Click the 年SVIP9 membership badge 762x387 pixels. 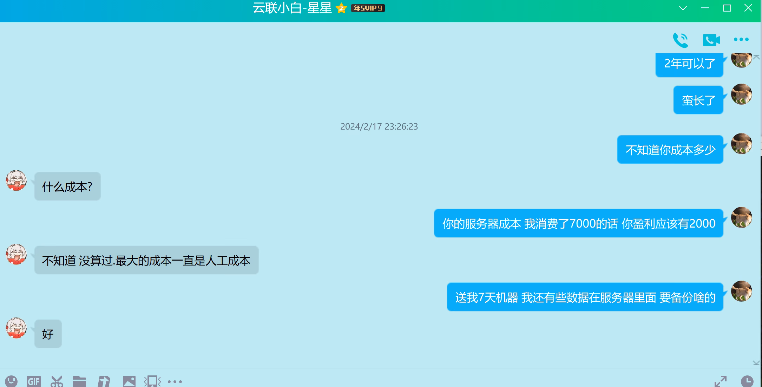[368, 8]
